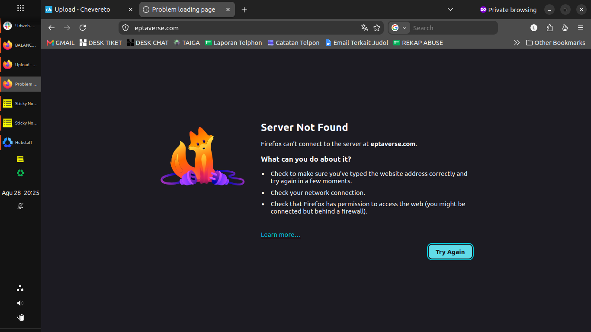Show more bookmarks with the double chevron
Viewport: 591px width, 332px height.
pos(517,43)
